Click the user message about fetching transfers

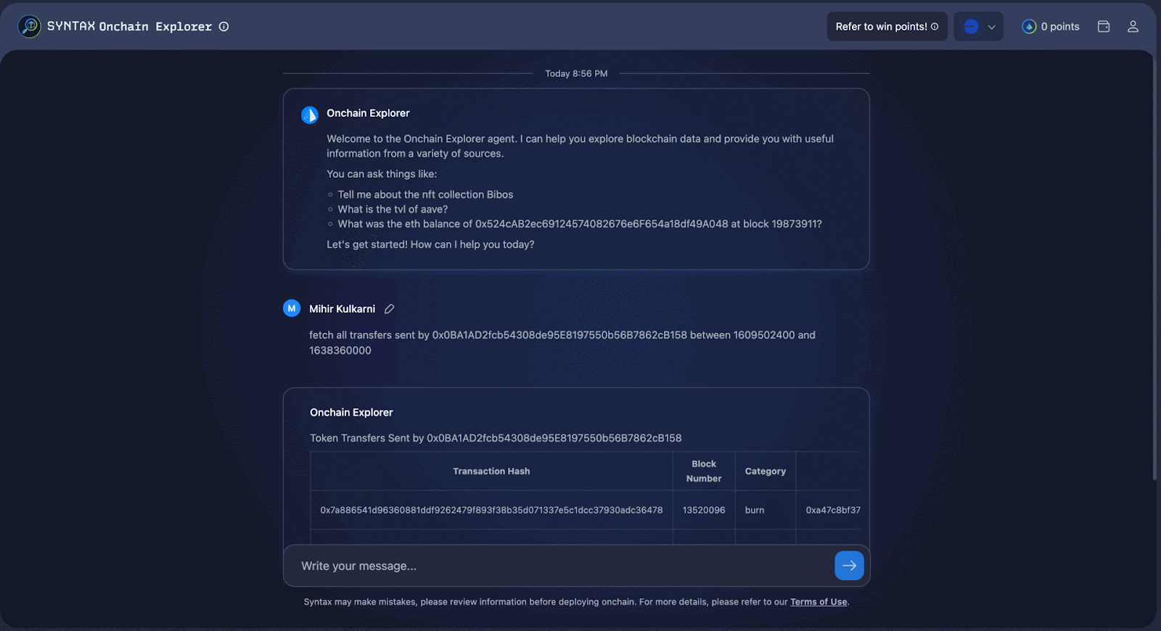[562, 342]
